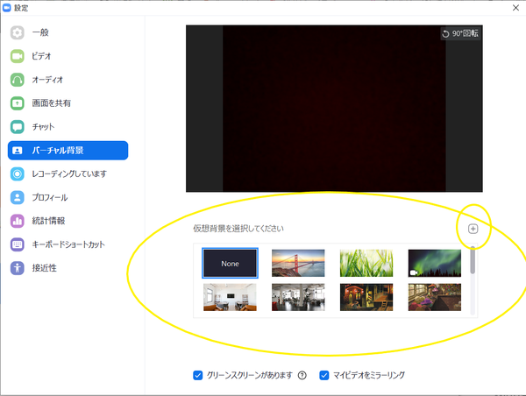Click the Chat (チャット) bubble icon

pyautogui.click(x=18, y=127)
